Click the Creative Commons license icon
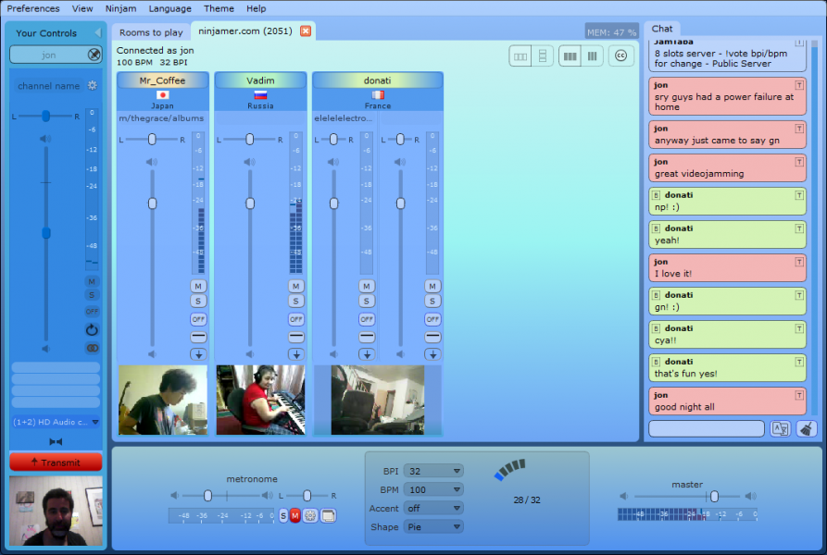This screenshot has width=827, height=555. coord(620,55)
